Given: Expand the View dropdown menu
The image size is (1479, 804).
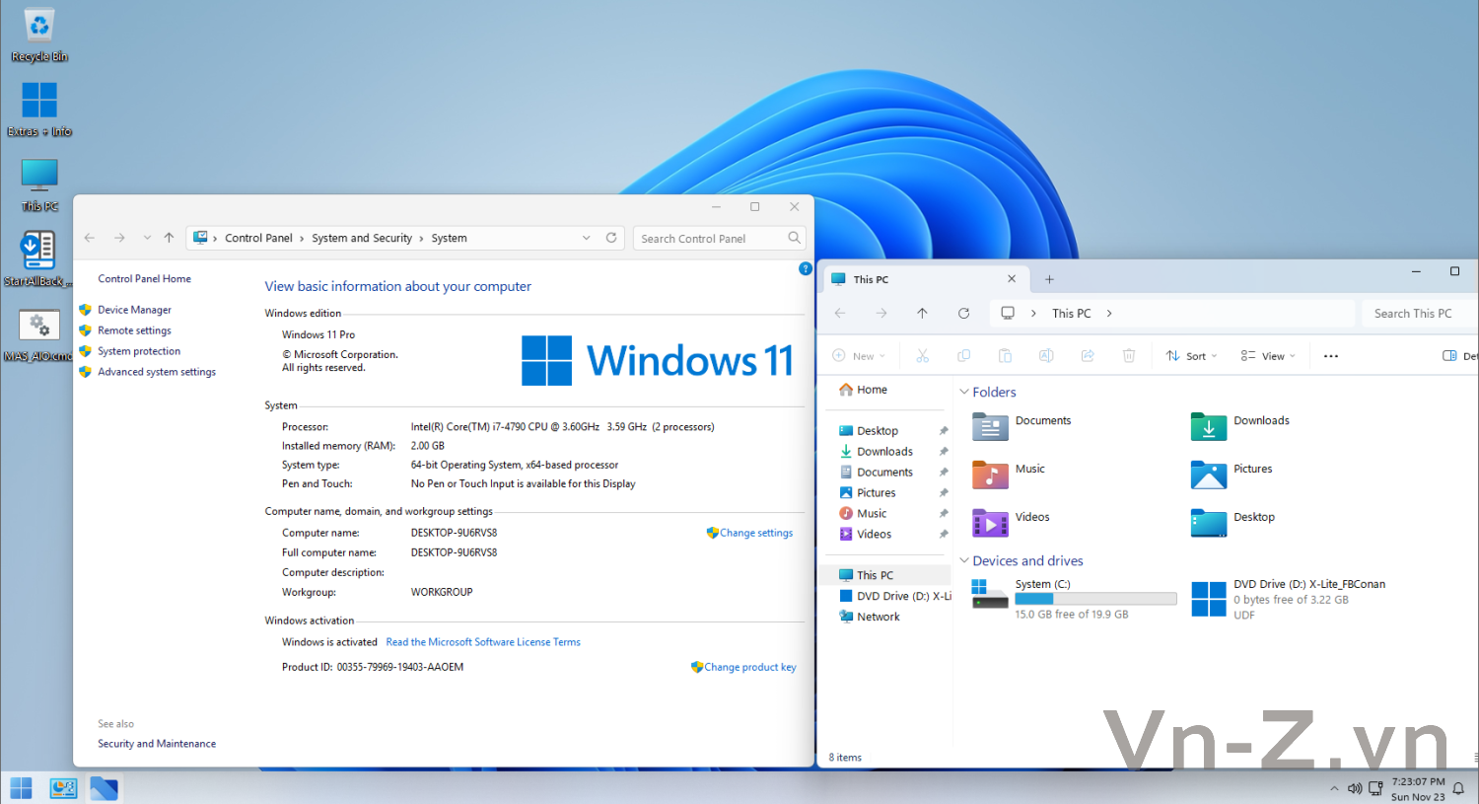Looking at the screenshot, I should pyautogui.click(x=1268, y=356).
